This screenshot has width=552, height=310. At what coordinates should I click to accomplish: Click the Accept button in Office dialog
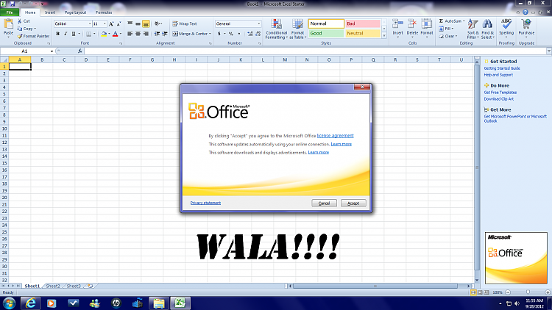click(x=353, y=203)
